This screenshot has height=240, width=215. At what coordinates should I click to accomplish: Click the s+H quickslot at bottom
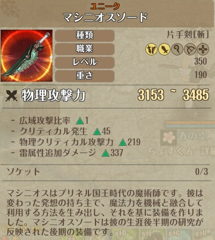click(204, 234)
